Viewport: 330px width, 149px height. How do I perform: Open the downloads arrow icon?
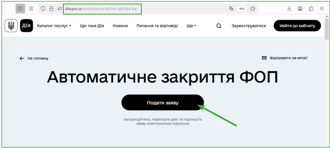point(289,8)
